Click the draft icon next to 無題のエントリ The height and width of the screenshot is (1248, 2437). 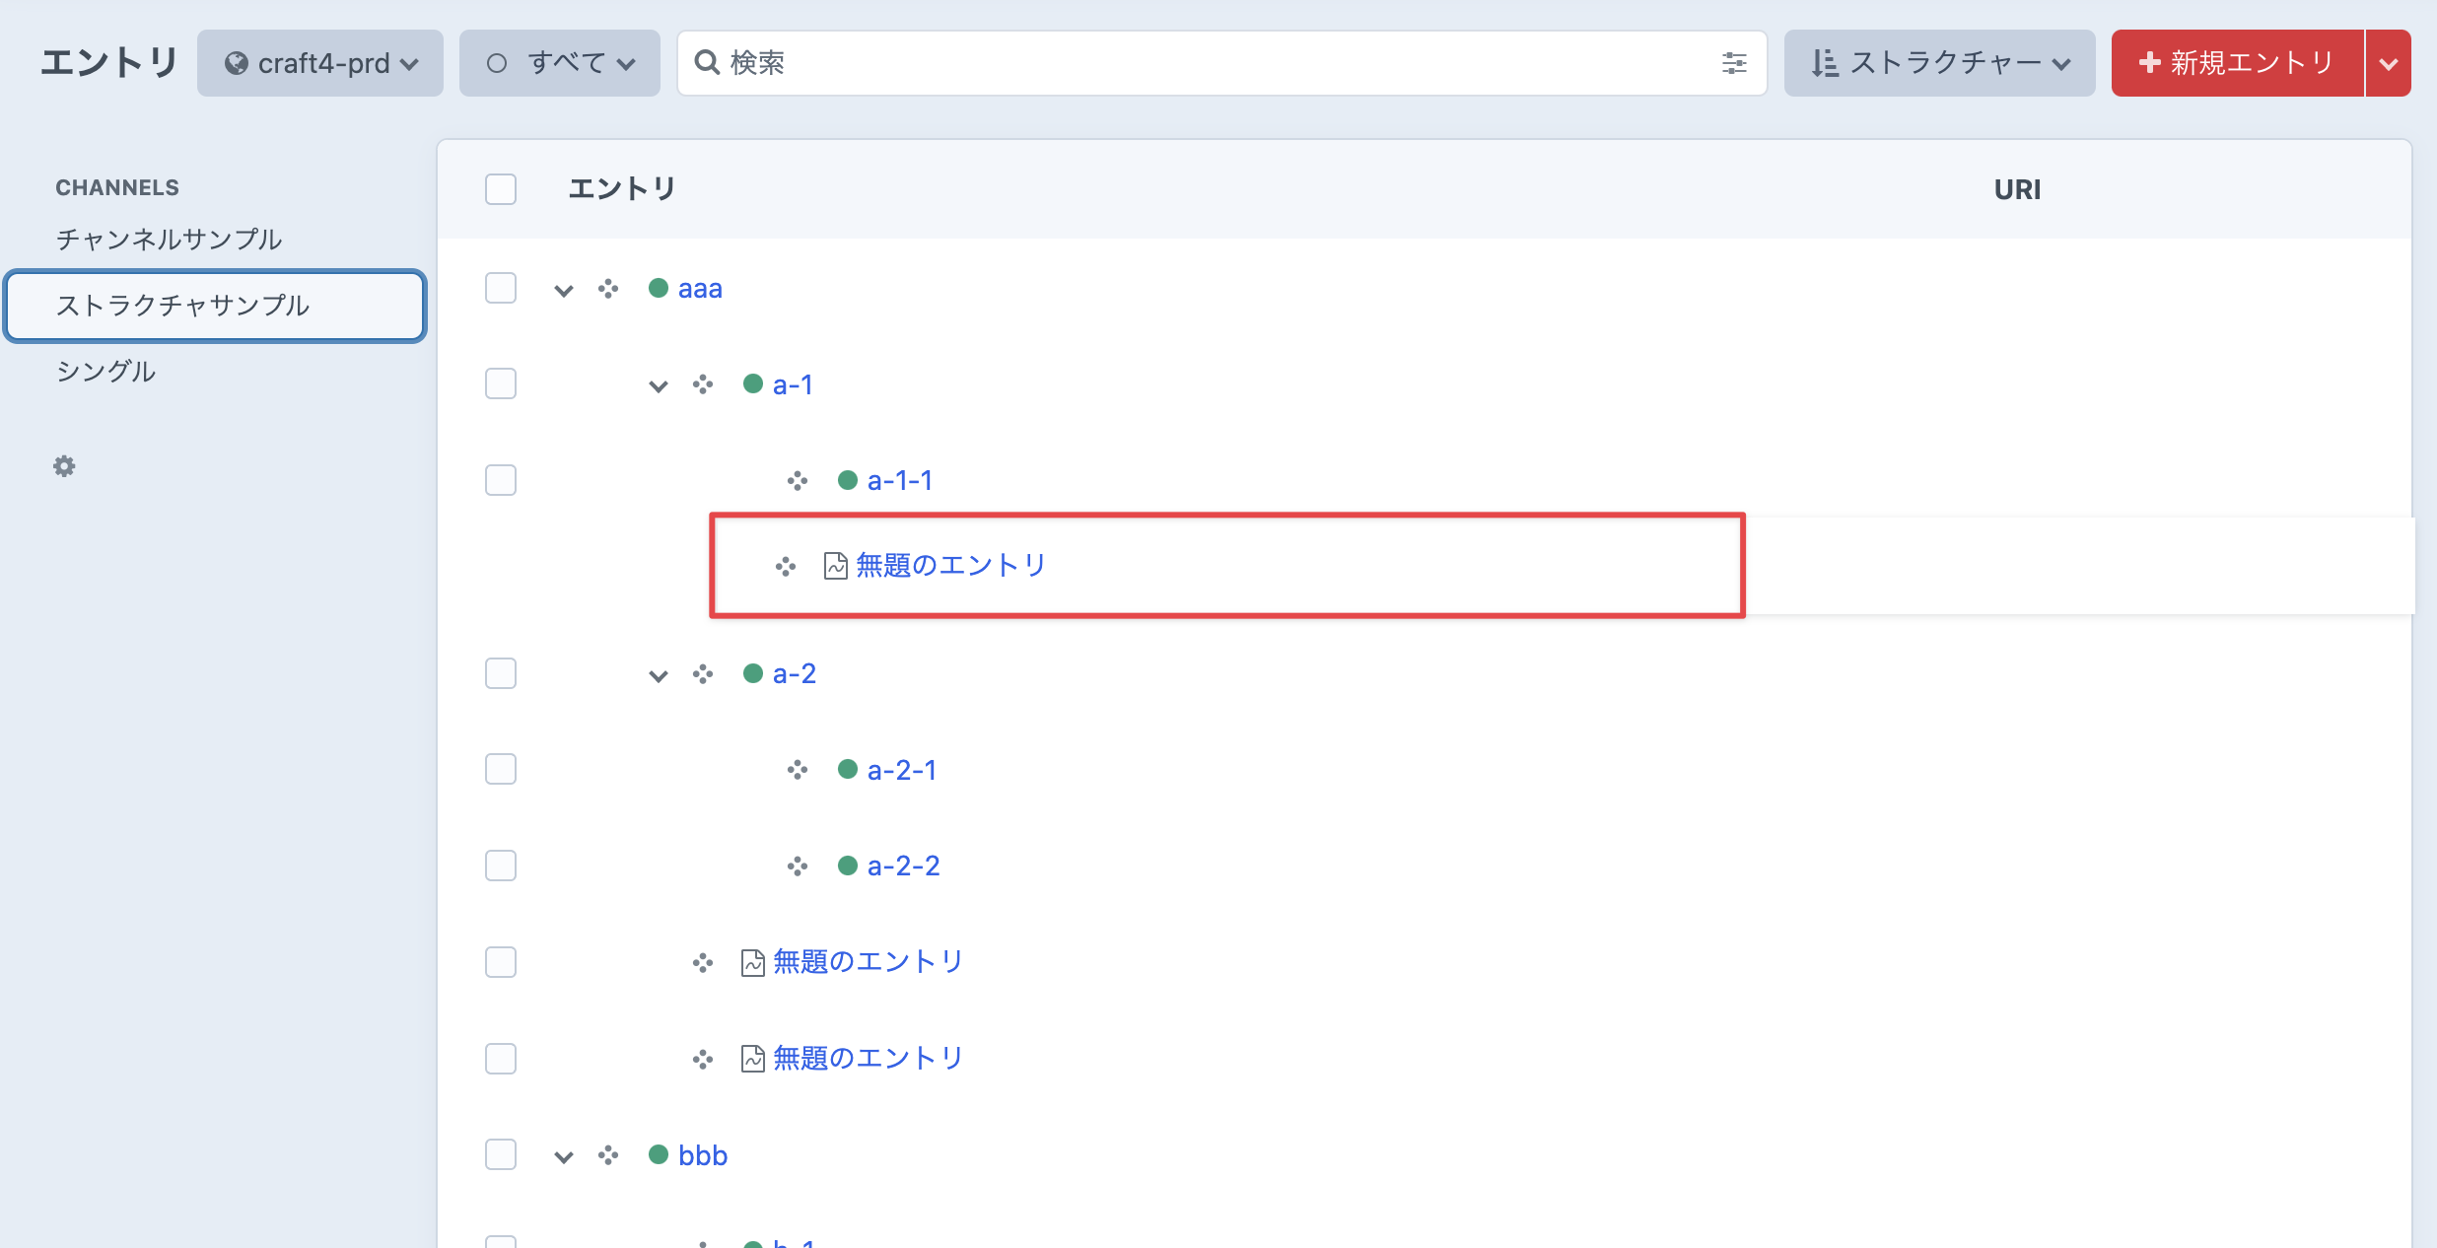pos(834,566)
